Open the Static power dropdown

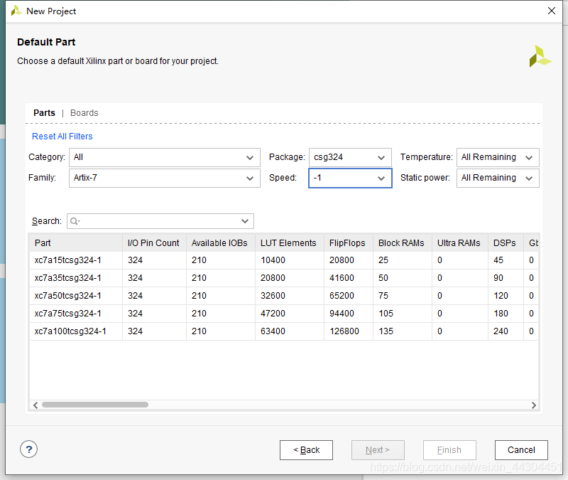[x=498, y=178]
